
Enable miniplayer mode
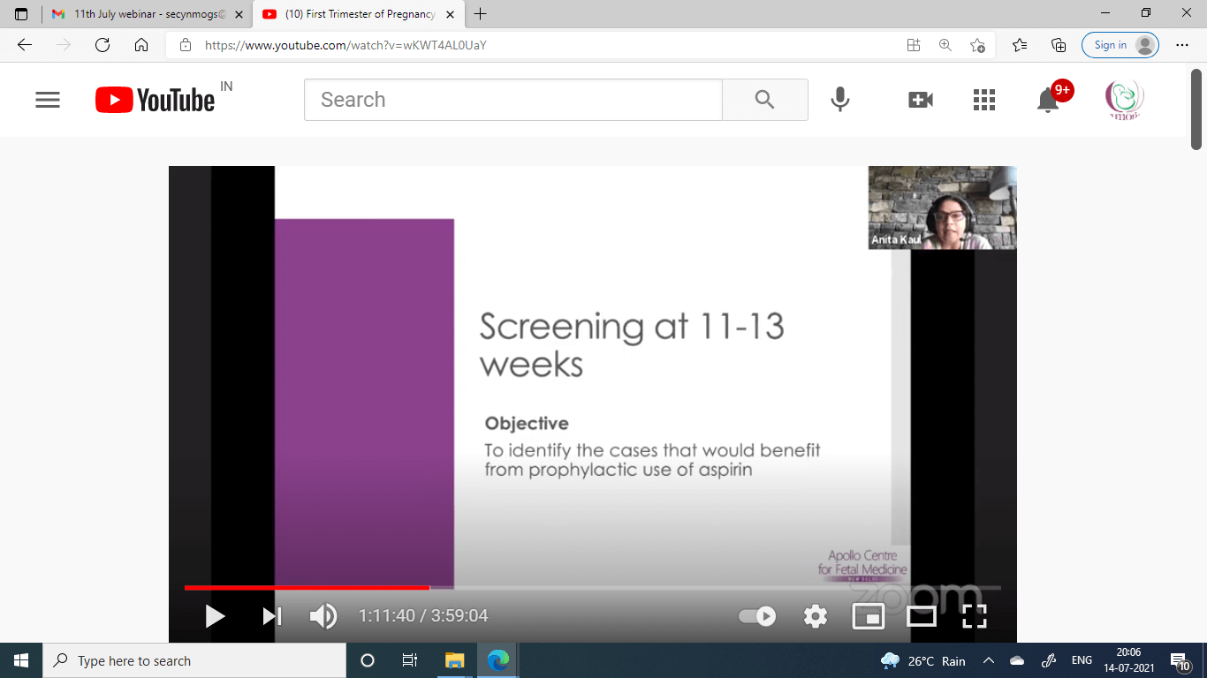click(x=869, y=615)
